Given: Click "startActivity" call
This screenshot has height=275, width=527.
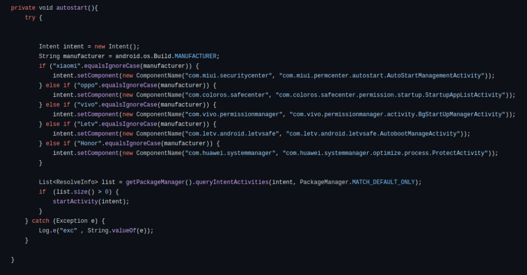Looking at the screenshot, I should point(75,202).
